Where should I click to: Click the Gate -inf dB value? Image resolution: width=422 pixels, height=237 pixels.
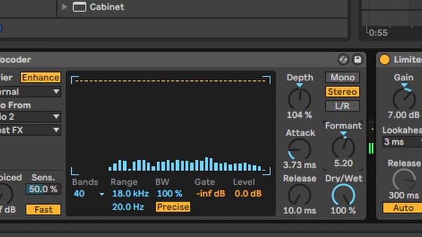pyautogui.click(x=210, y=194)
